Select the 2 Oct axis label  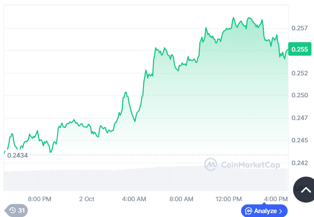coord(86,199)
